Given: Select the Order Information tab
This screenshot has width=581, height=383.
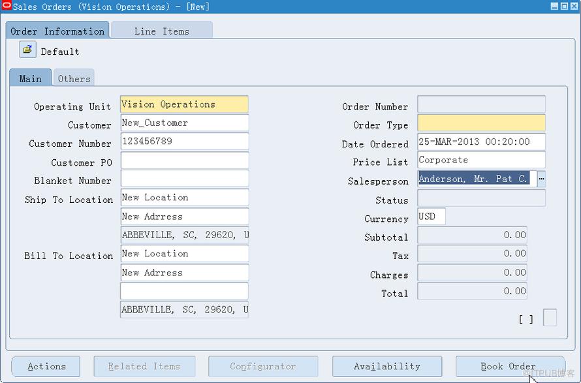Looking at the screenshot, I should tap(57, 30).
